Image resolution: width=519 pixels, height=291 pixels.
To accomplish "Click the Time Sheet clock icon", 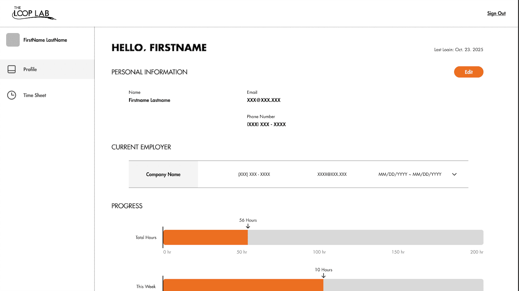I will tap(12, 95).
